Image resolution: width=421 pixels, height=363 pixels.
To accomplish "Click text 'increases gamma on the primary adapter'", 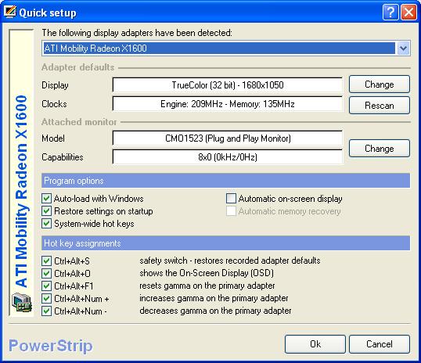I will pos(214,298).
